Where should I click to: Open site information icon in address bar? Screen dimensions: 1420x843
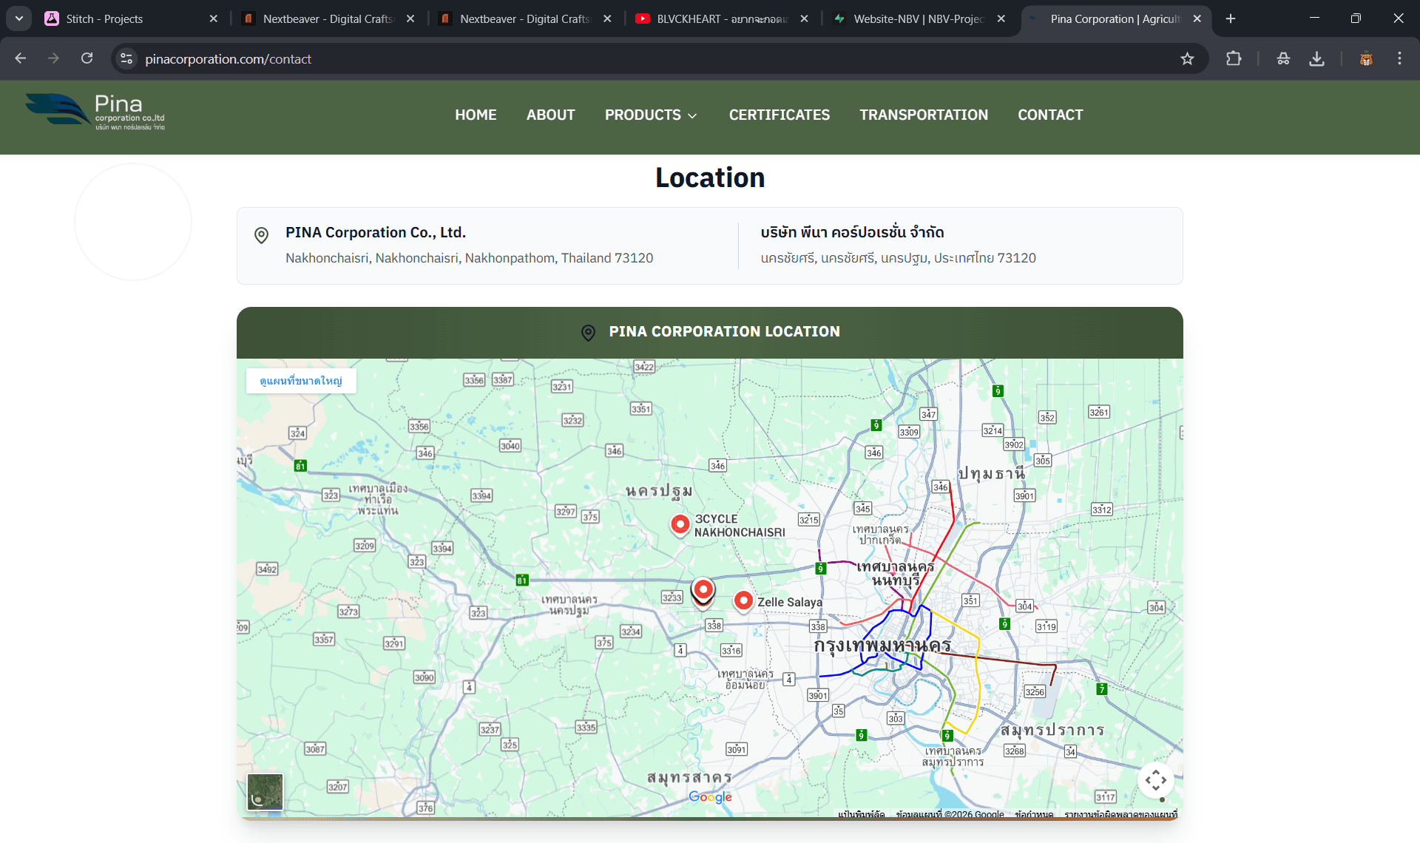pos(126,59)
